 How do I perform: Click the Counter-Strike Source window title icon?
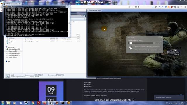coord(88,10)
